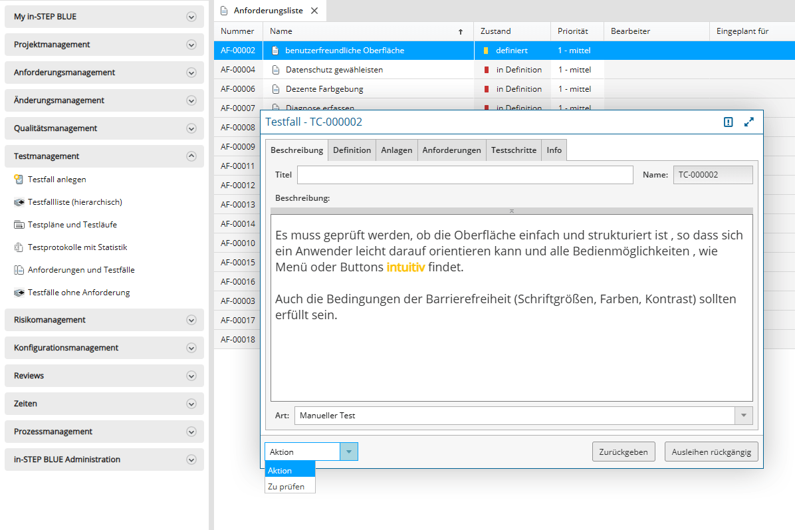Click the Titel input field

click(x=465, y=175)
